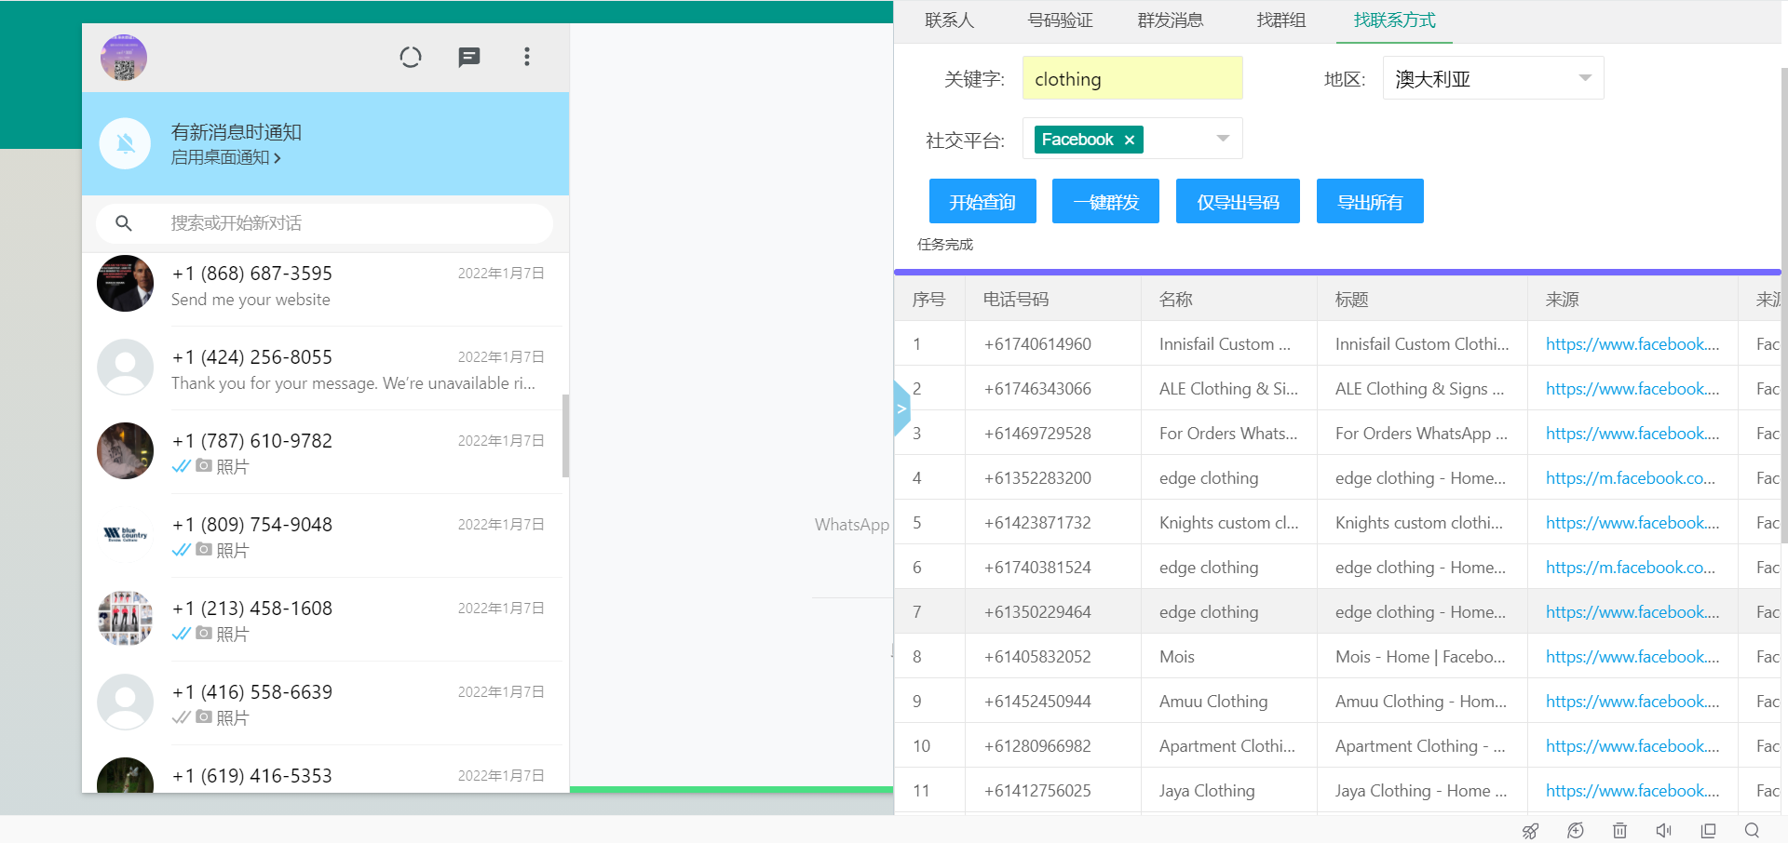Click the 导出所有 button
This screenshot has height=843, width=1788.
[1370, 202]
